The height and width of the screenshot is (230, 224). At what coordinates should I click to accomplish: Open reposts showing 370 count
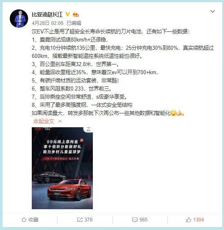tap(88, 219)
